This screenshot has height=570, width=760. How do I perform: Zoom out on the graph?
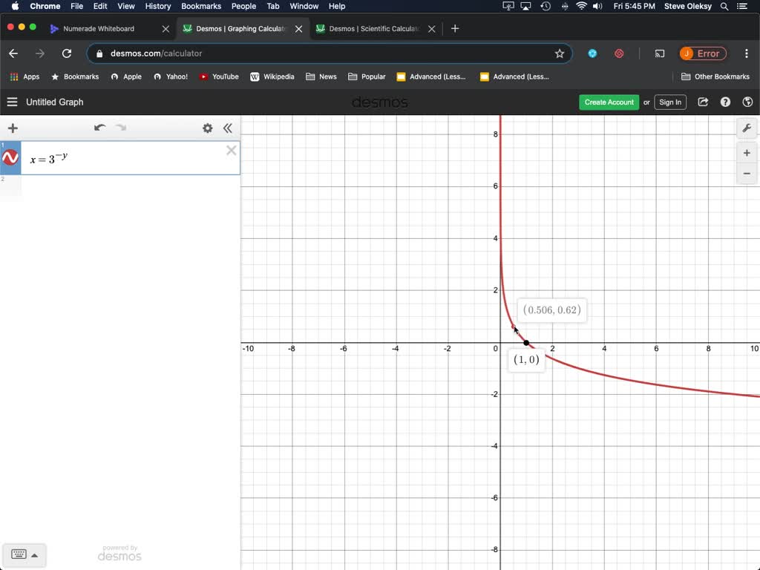click(x=747, y=174)
